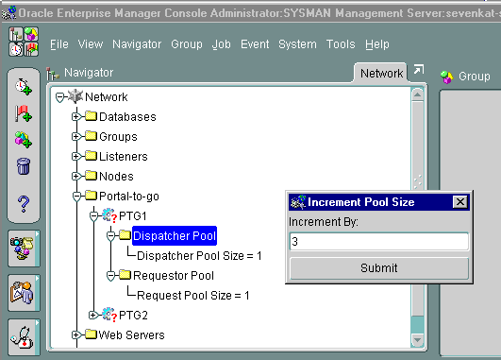Select the Databases label
The width and height of the screenshot is (501, 360).
pos(127,117)
